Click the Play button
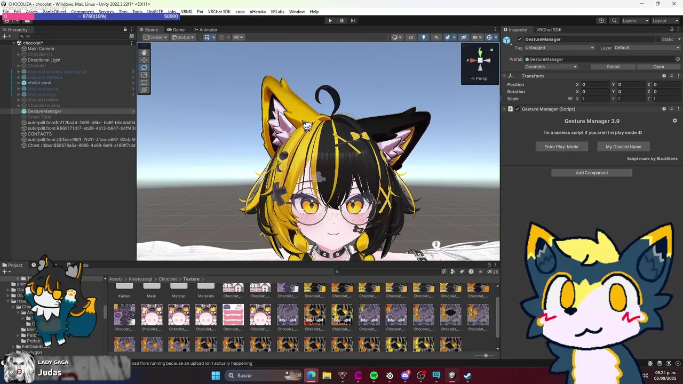Viewport: 683px width, 384px height. pos(330,21)
